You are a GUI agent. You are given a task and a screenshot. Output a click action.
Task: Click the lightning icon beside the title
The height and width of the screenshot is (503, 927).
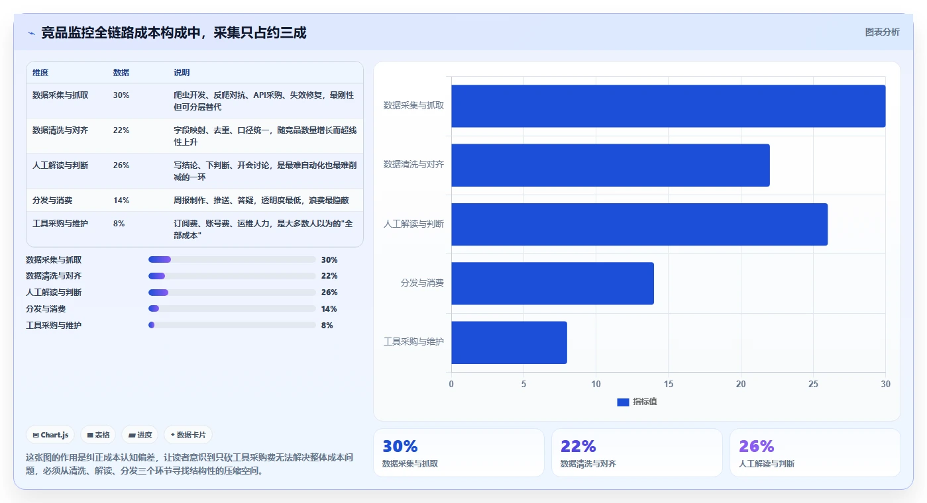coord(31,33)
